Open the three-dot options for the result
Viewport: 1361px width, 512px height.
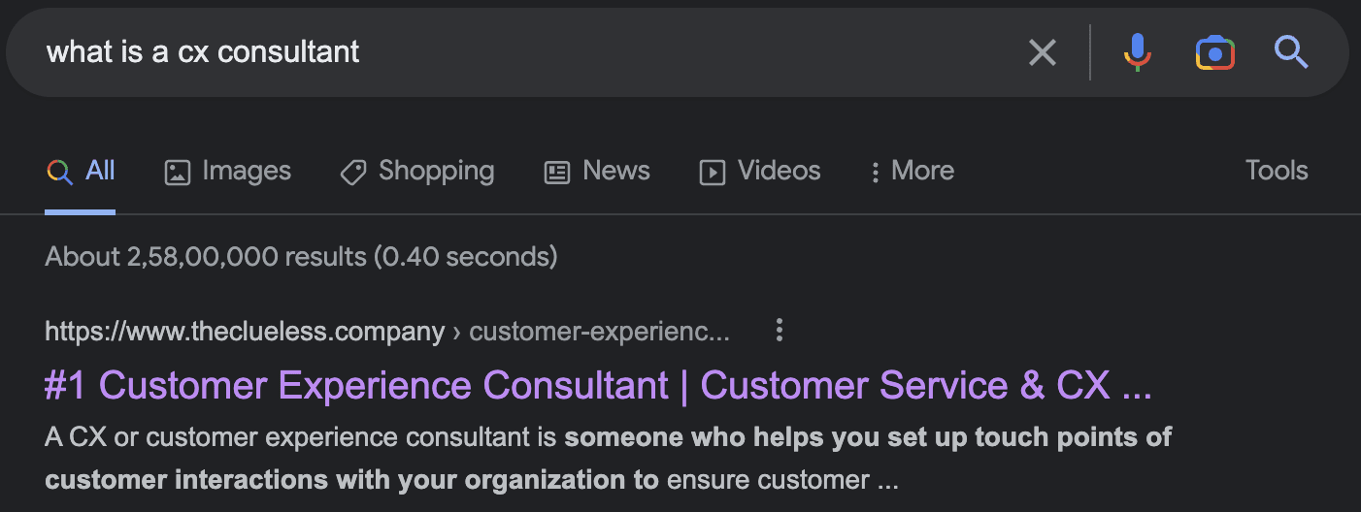tap(779, 332)
